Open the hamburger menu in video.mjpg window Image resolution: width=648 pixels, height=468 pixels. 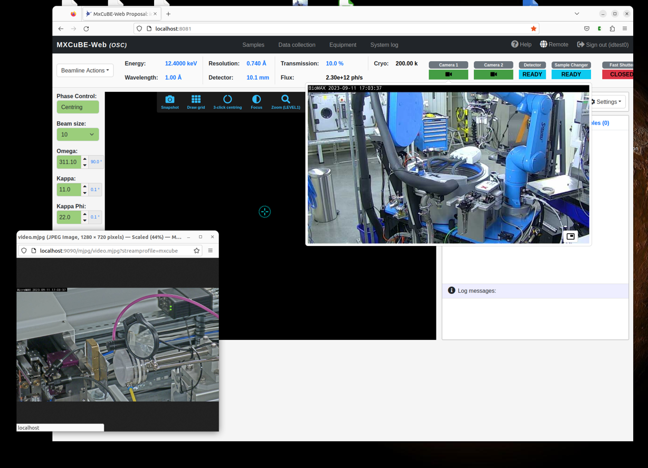point(211,251)
